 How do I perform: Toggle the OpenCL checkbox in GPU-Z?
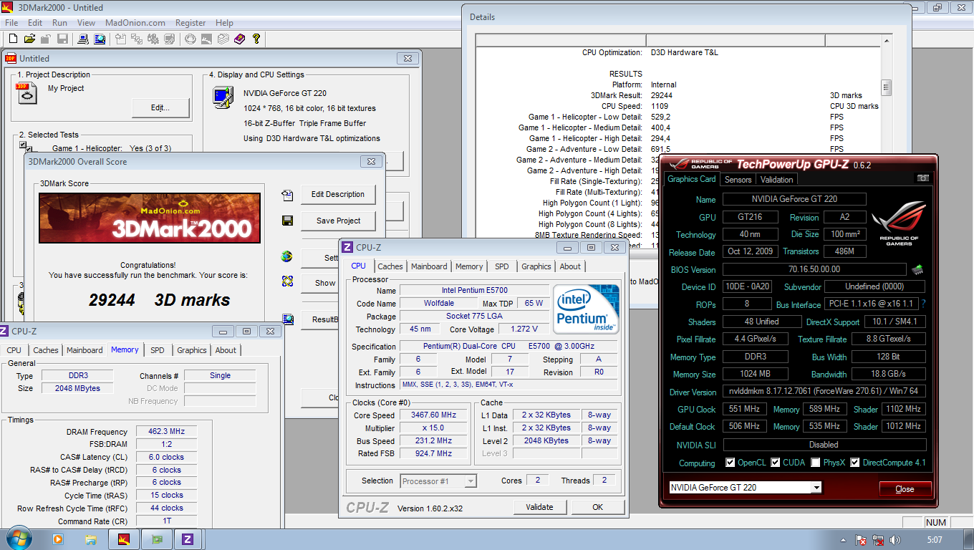[730, 463]
